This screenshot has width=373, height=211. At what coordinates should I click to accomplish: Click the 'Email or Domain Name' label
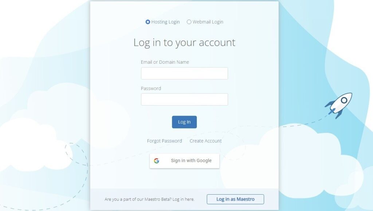165,62
